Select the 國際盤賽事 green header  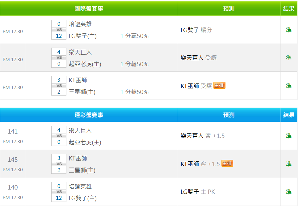(89, 9)
